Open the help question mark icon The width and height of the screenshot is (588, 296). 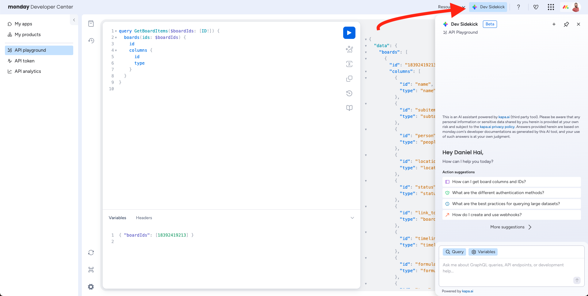518,7
